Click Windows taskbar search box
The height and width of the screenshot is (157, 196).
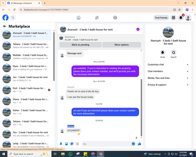[x=29, y=154]
